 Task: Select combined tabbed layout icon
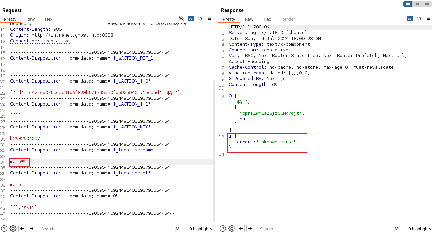point(427,4)
